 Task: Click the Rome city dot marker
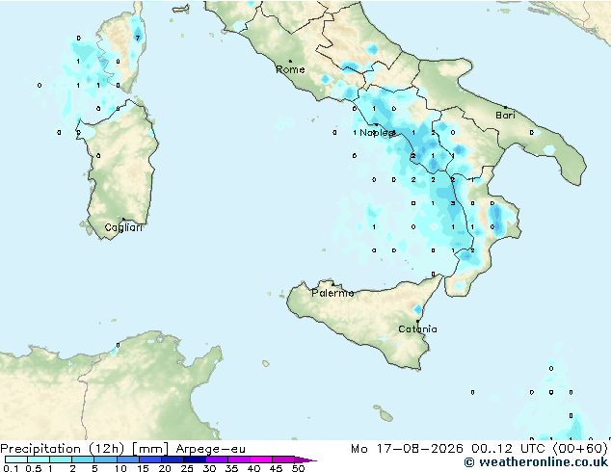(290, 61)
